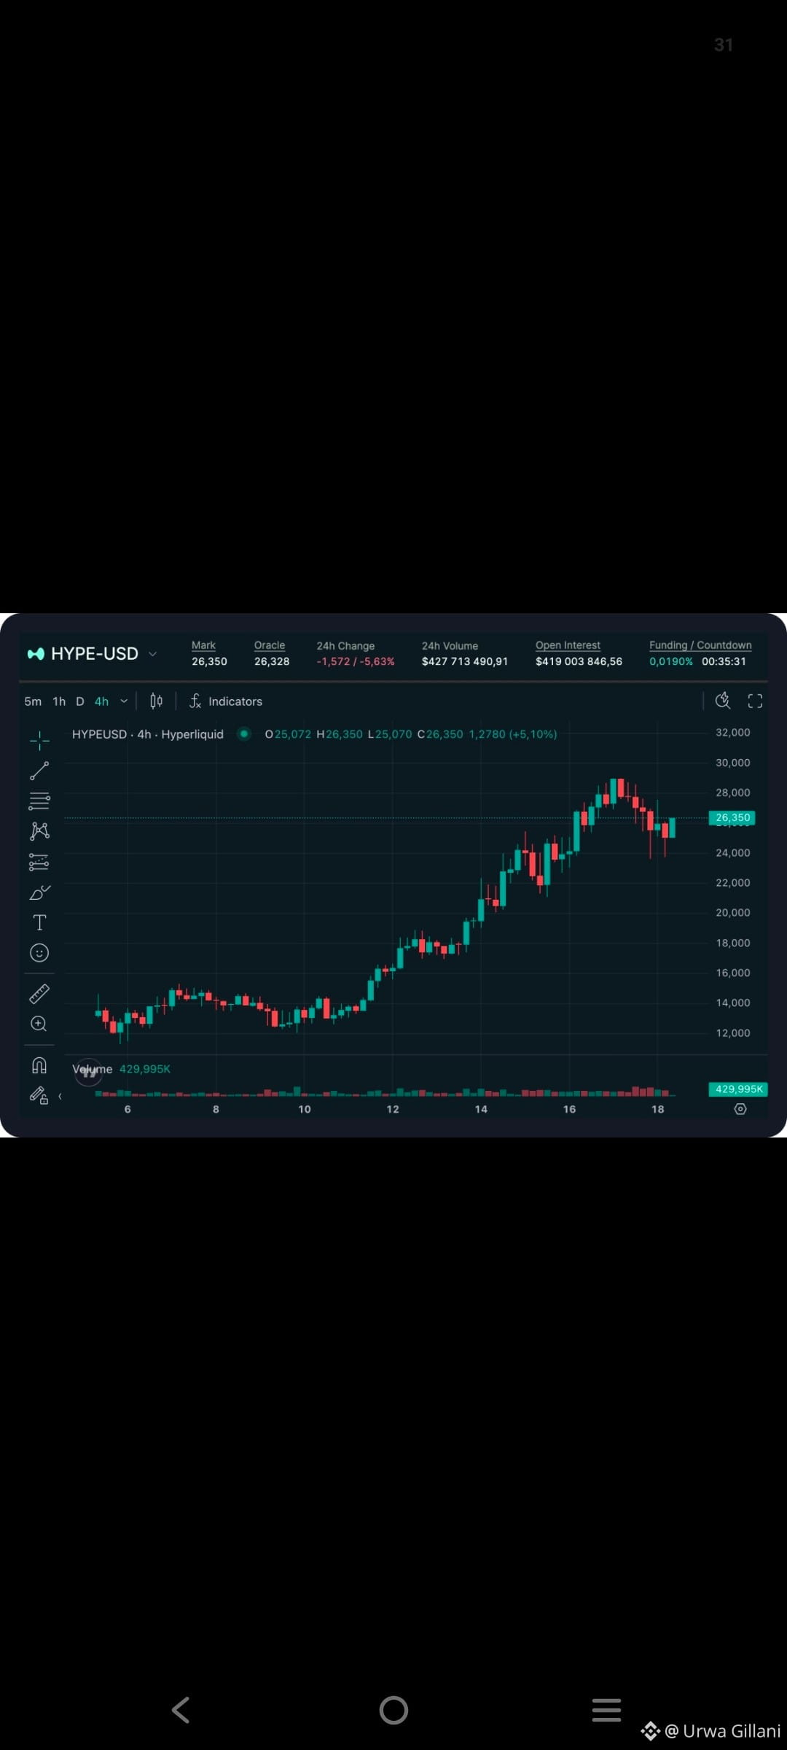Click the quick search icon in chart toolbar

(x=723, y=701)
